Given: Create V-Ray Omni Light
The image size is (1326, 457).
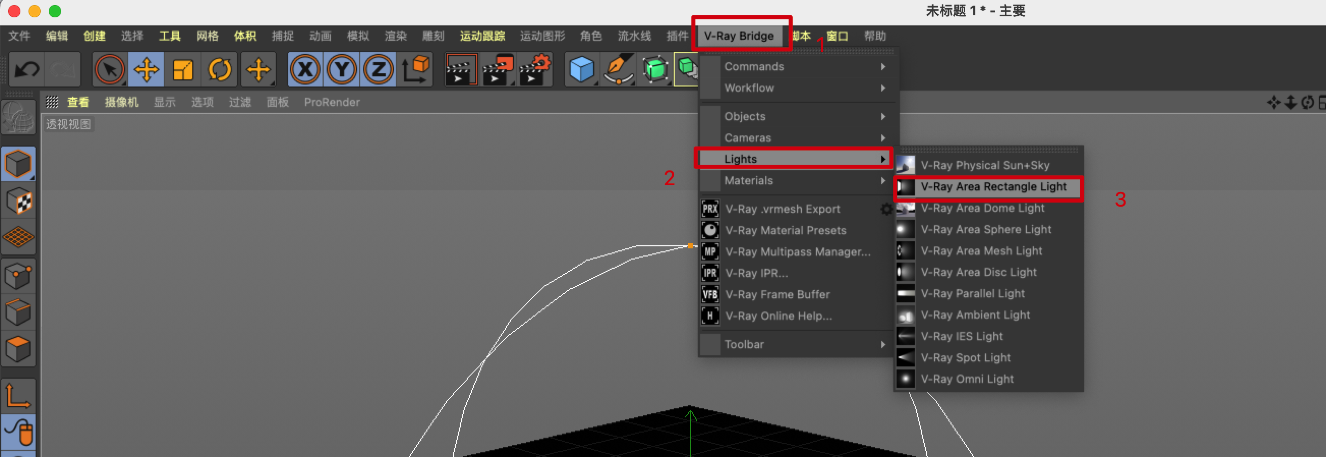Looking at the screenshot, I should 989,379.
